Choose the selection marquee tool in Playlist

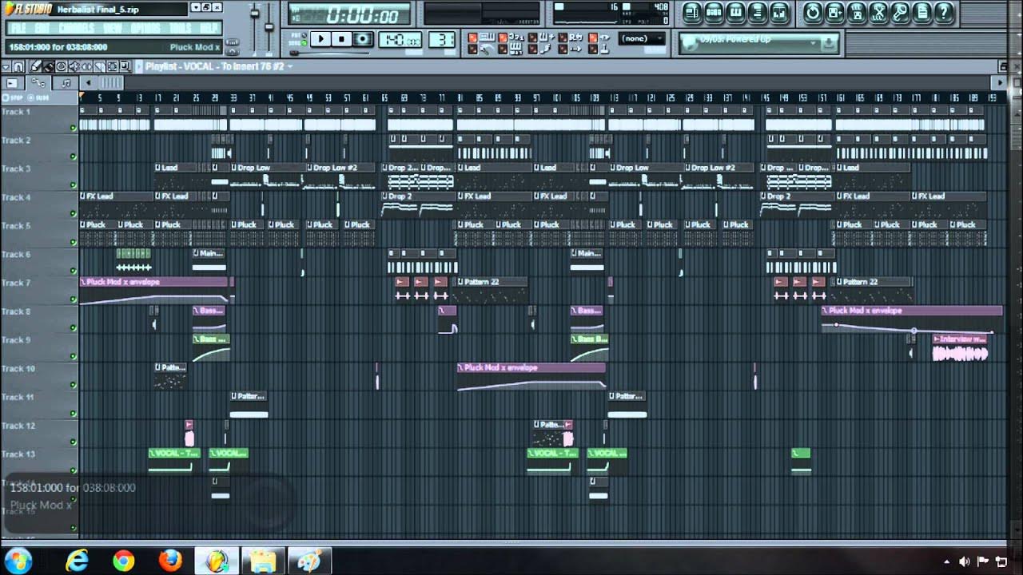[x=112, y=66]
